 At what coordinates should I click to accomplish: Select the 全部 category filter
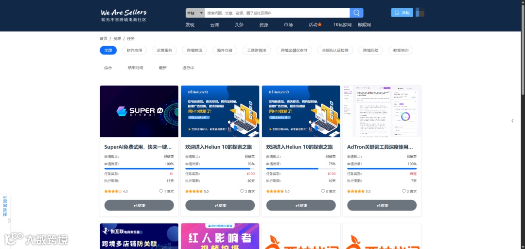click(108, 51)
